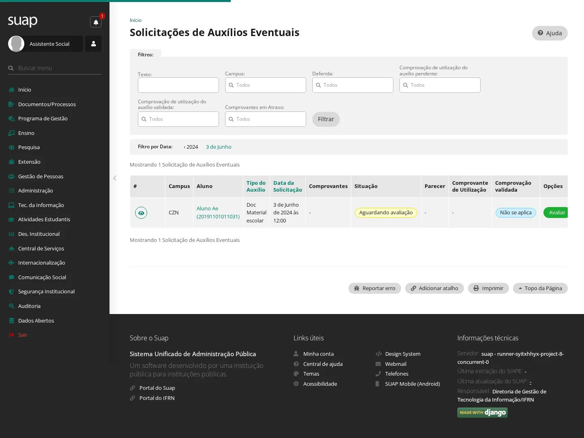Click the Sair logout icon

click(x=11, y=335)
